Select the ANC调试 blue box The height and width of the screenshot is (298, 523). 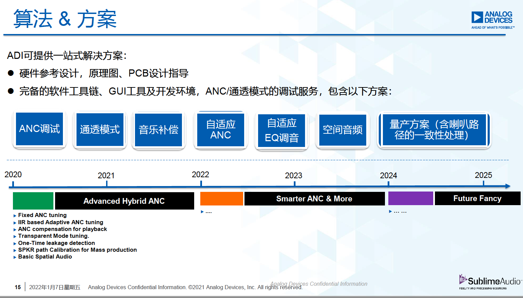point(39,129)
